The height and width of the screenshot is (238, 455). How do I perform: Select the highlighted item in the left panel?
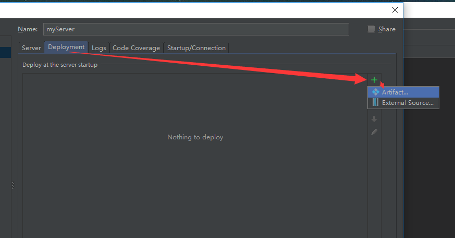(x=6, y=52)
